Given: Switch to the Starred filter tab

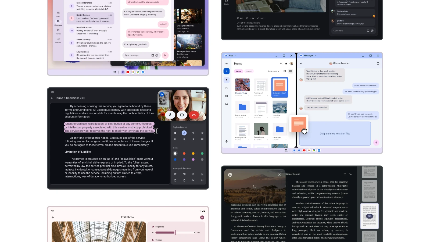Looking at the screenshot, I should point(249,71).
